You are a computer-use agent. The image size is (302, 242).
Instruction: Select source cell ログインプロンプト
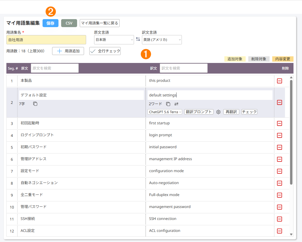click(x=81, y=135)
